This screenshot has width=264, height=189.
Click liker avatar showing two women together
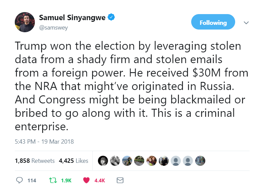point(151,161)
